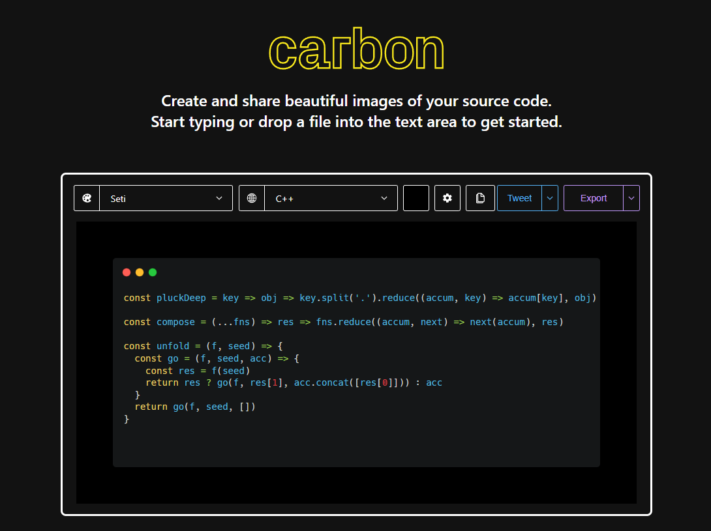Viewport: 711px width, 531px height.
Task: Click the 'pluckDeep' identifier in code
Action: pos(181,298)
